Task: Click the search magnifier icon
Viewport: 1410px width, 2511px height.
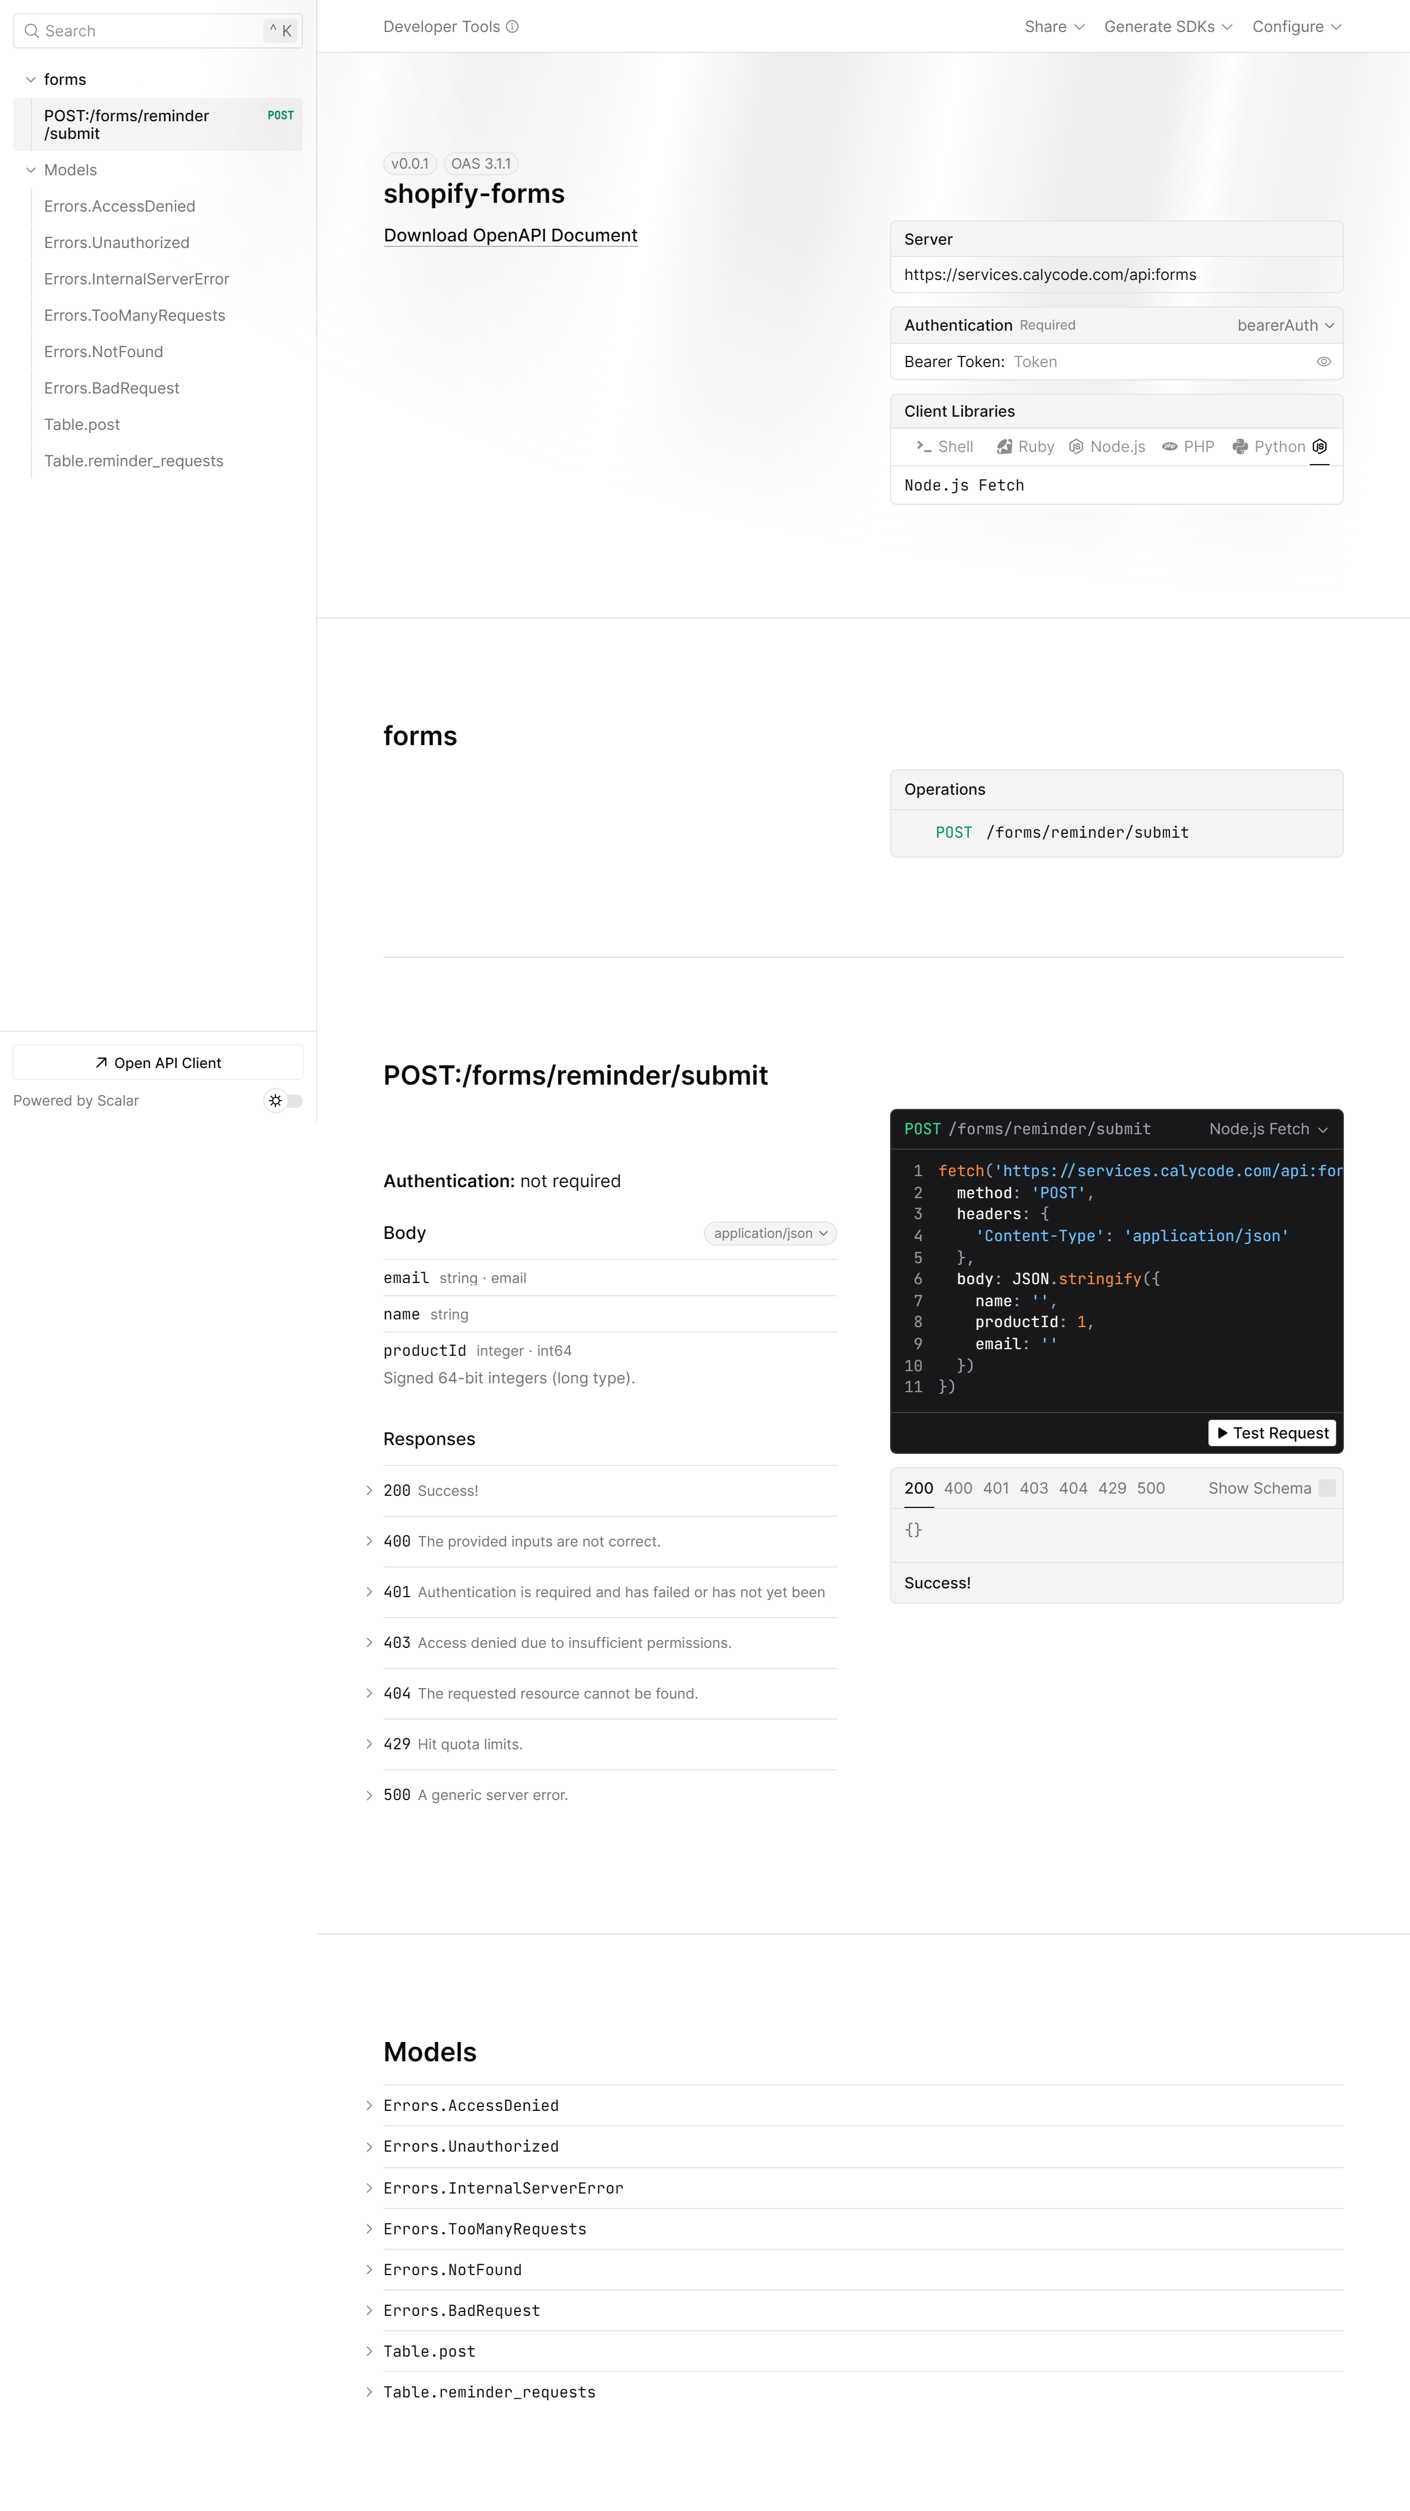Action: point(32,31)
